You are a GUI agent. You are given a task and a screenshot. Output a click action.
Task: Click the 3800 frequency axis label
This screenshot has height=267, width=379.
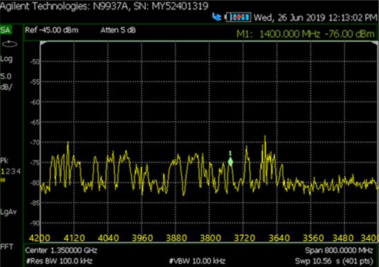[x=210, y=239]
